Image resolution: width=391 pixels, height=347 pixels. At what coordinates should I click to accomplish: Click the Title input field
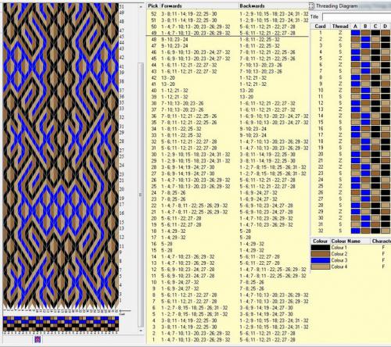tap(357, 17)
